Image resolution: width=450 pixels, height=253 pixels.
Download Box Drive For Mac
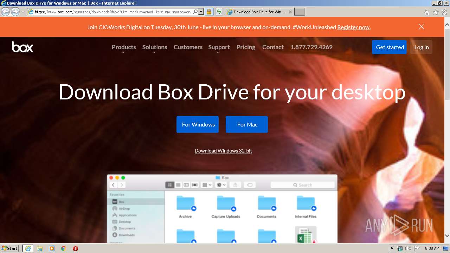247,124
